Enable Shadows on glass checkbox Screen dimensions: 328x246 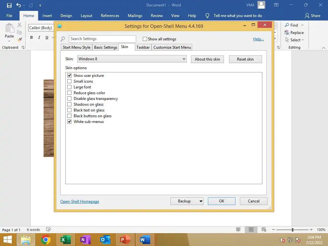coord(69,104)
